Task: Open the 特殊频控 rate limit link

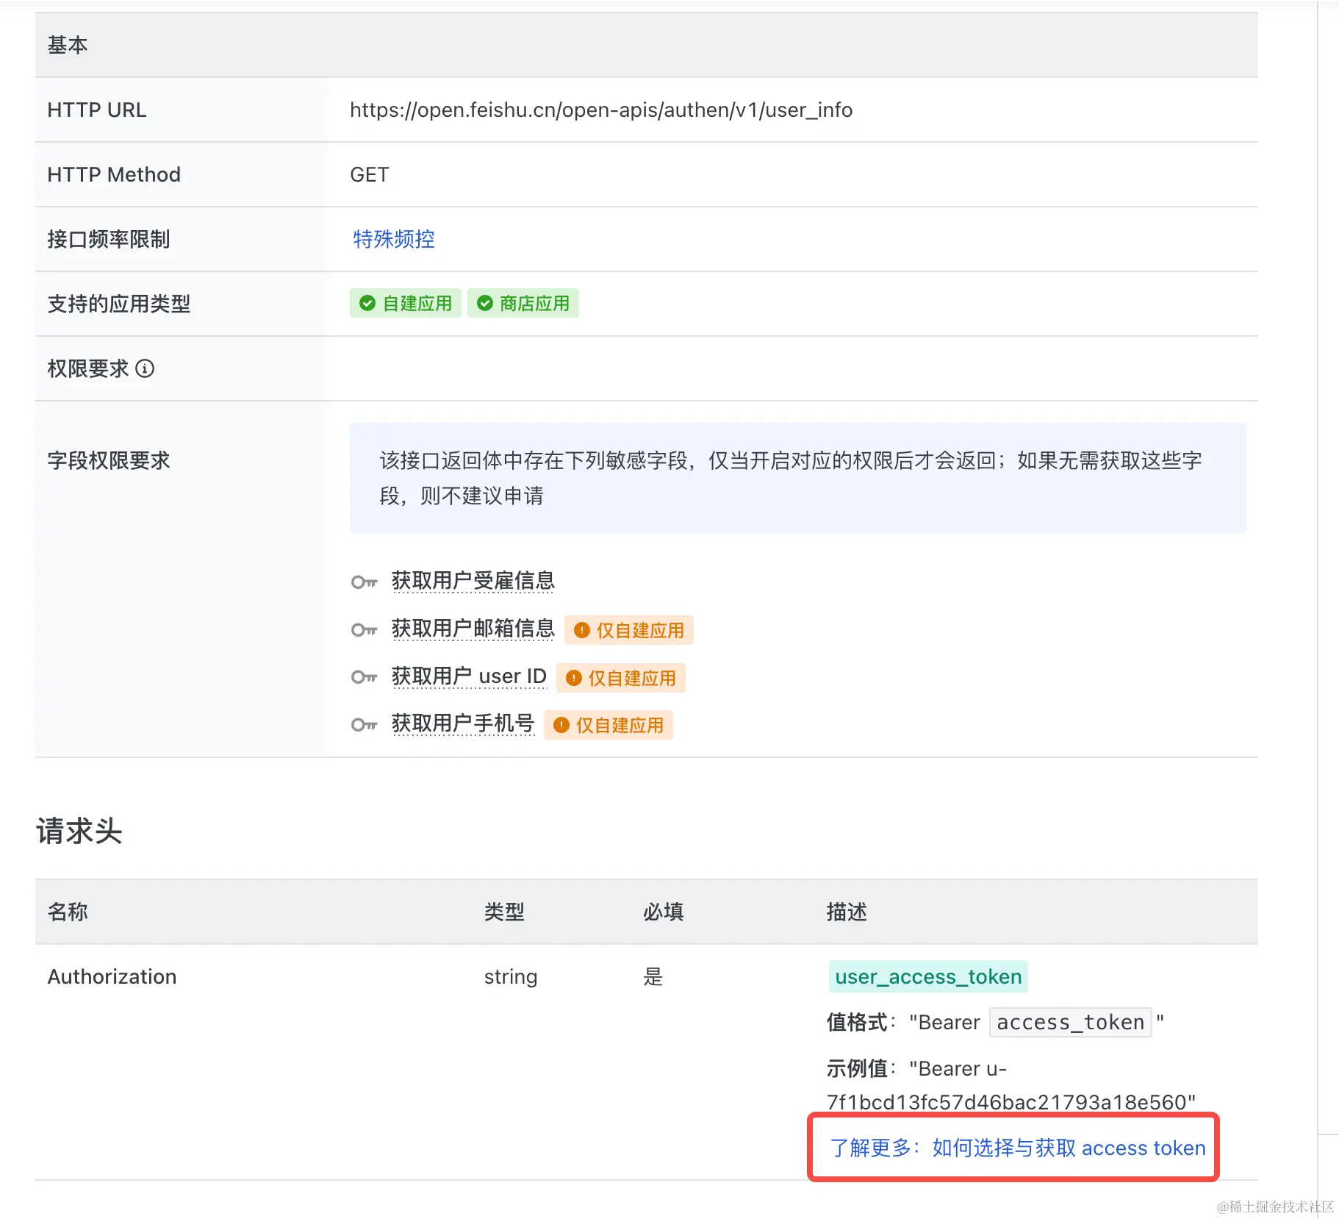Action: point(394,239)
